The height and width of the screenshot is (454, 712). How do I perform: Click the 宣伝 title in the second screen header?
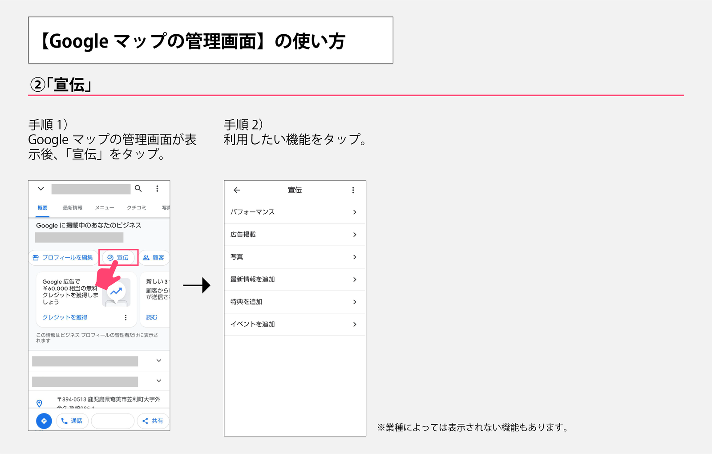click(295, 190)
